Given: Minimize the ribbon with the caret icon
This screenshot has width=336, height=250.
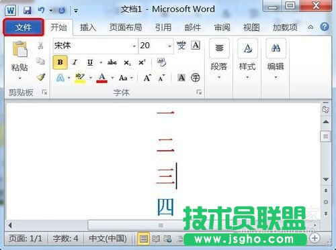Looking at the screenshot, I should point(310,27).
